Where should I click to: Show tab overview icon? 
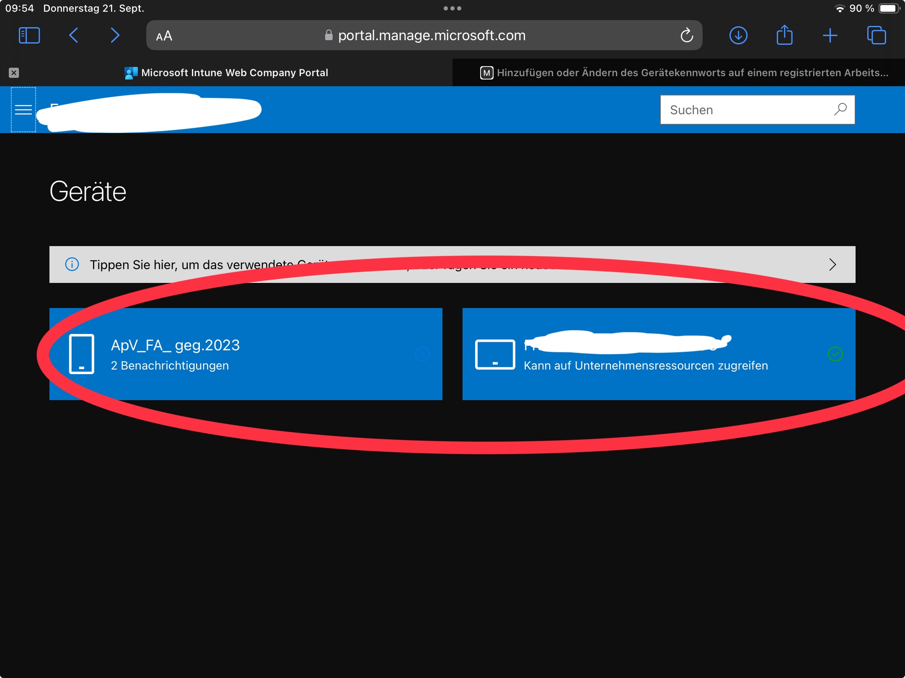coord(877,36)
